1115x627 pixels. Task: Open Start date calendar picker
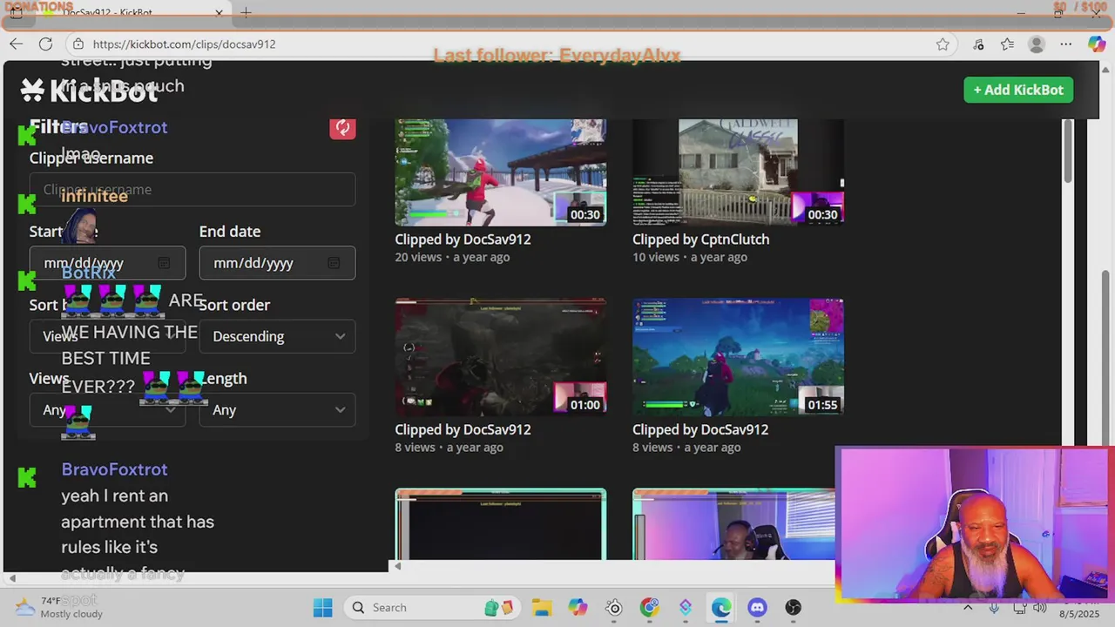[x=164, y=263]
